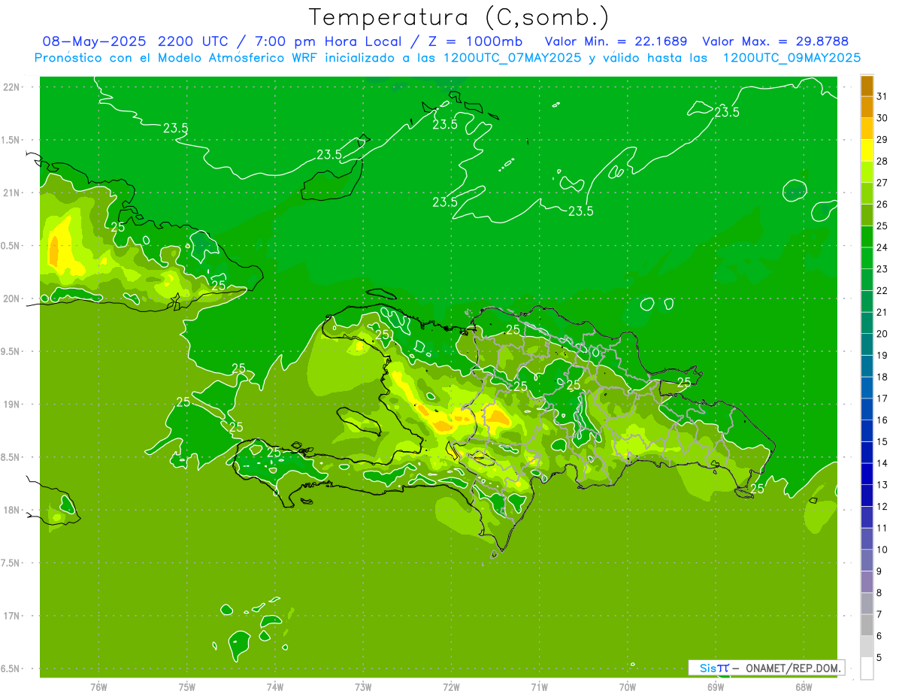
Task: Click the legend value "18"
Action: [x=882, y=377]
